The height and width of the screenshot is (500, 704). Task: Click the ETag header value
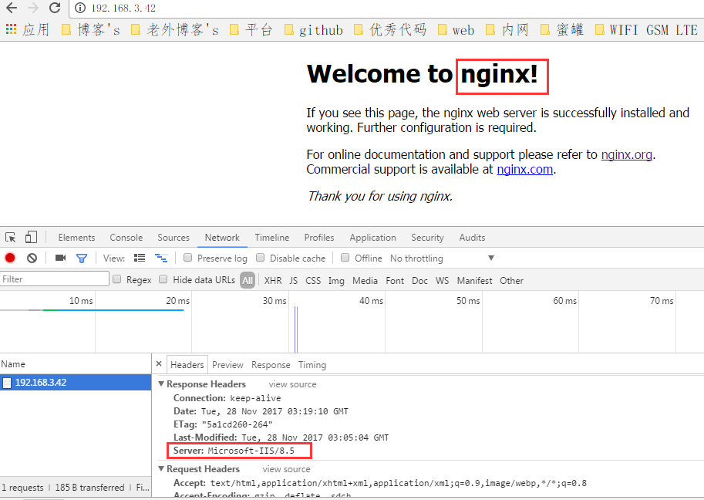[x=237, y=424]
